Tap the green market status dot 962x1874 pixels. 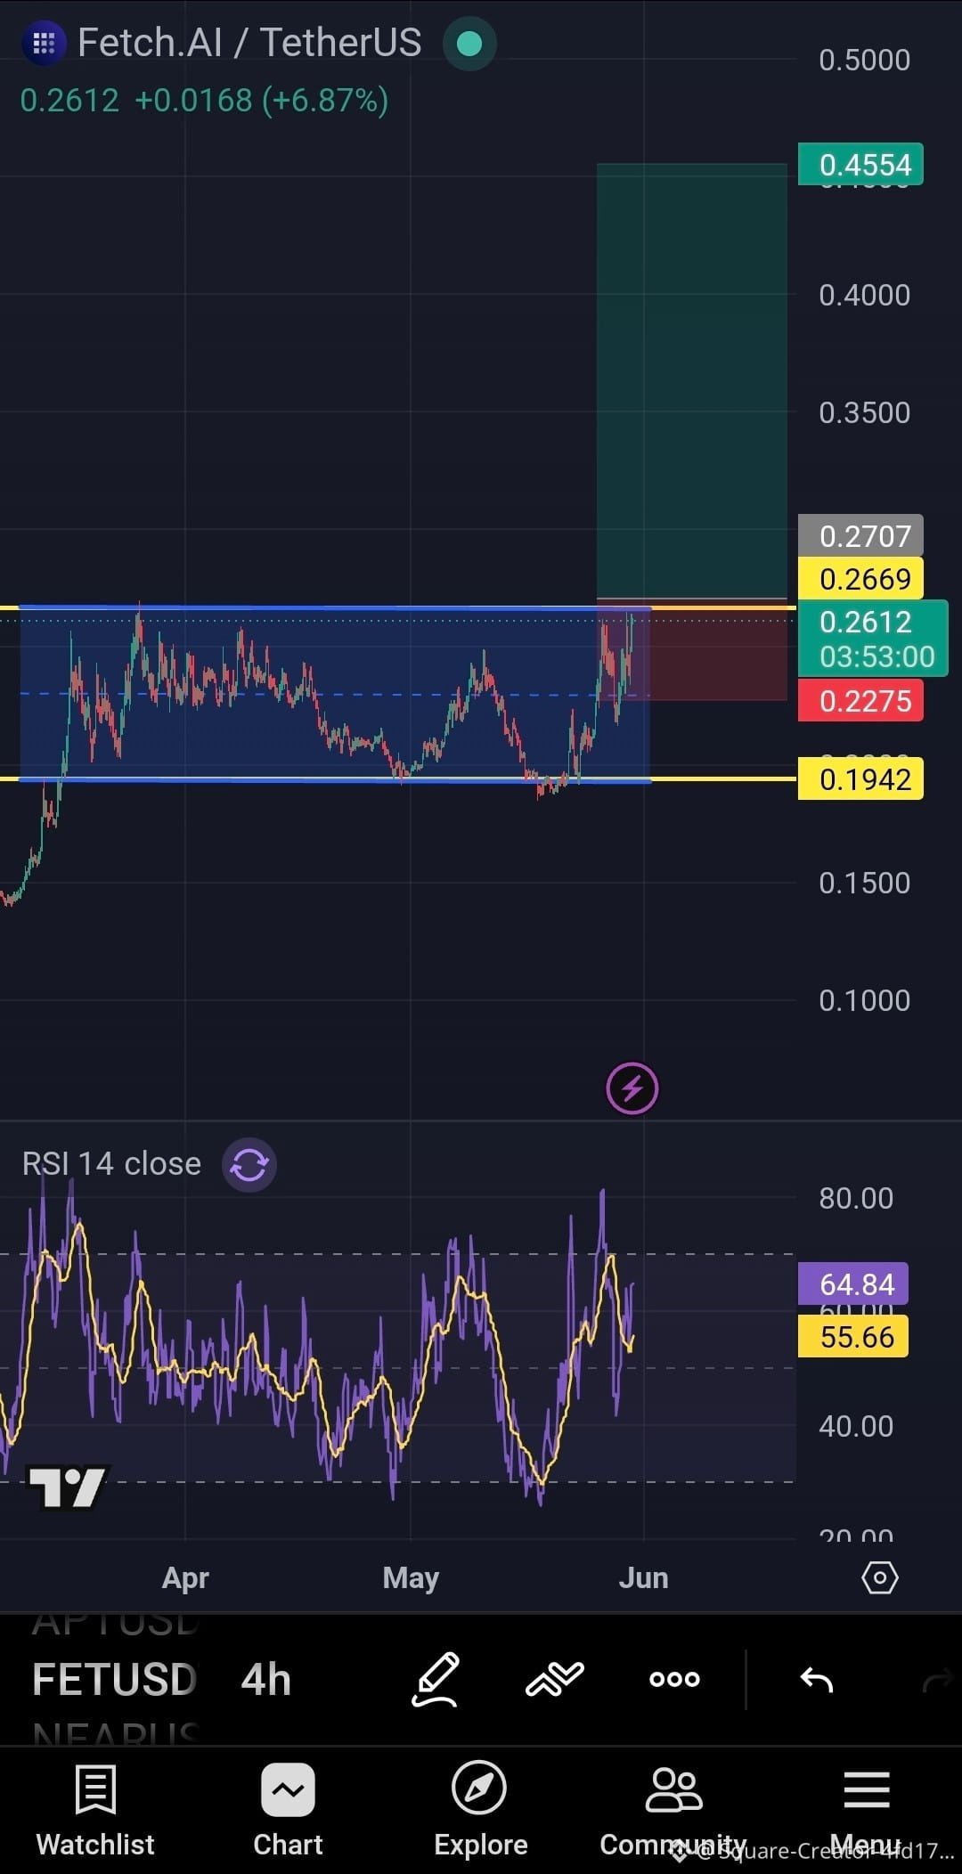coord(469,44)
